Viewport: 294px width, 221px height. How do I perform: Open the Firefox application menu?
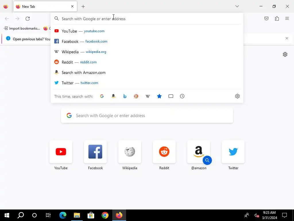pos(287,18)
